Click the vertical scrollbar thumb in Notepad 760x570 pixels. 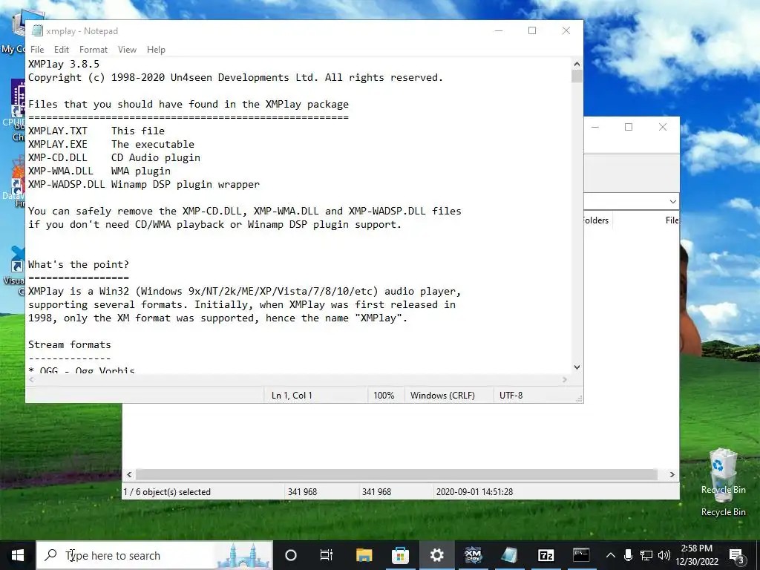577,76
